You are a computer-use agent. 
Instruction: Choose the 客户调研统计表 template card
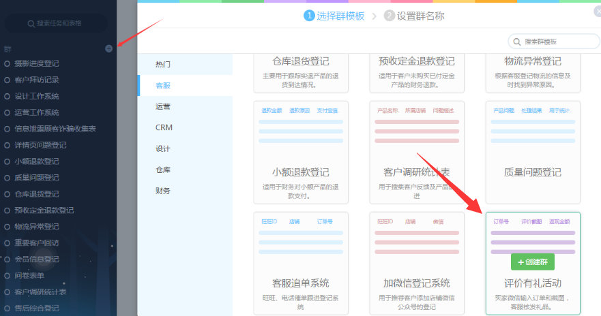417,153
